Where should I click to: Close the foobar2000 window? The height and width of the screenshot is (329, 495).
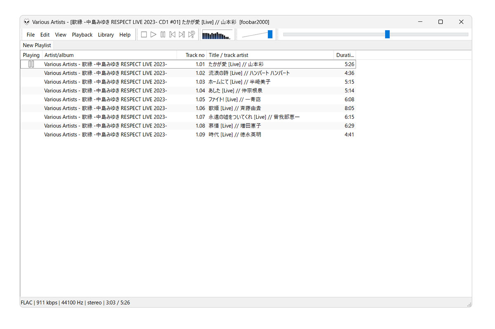461,22
